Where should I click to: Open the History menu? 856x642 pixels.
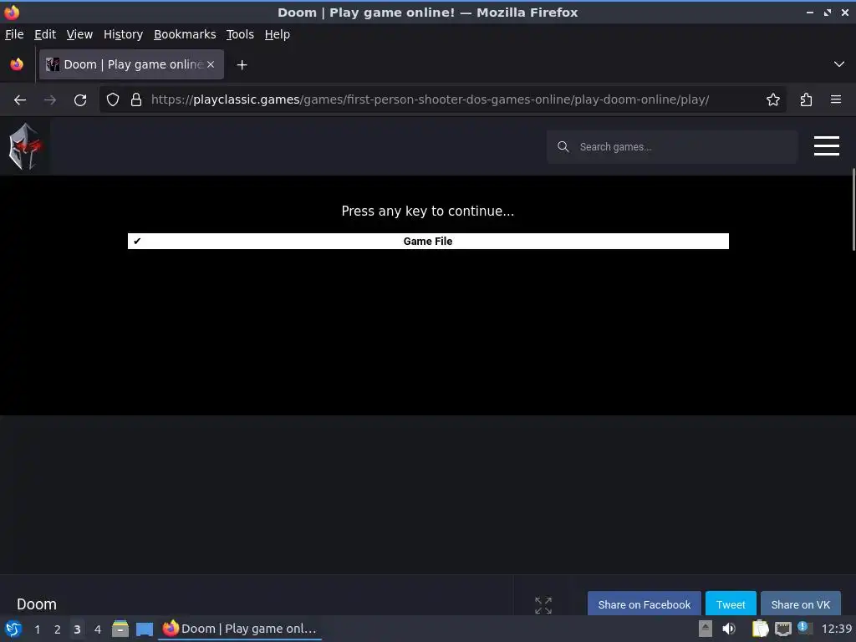point(124,34)
